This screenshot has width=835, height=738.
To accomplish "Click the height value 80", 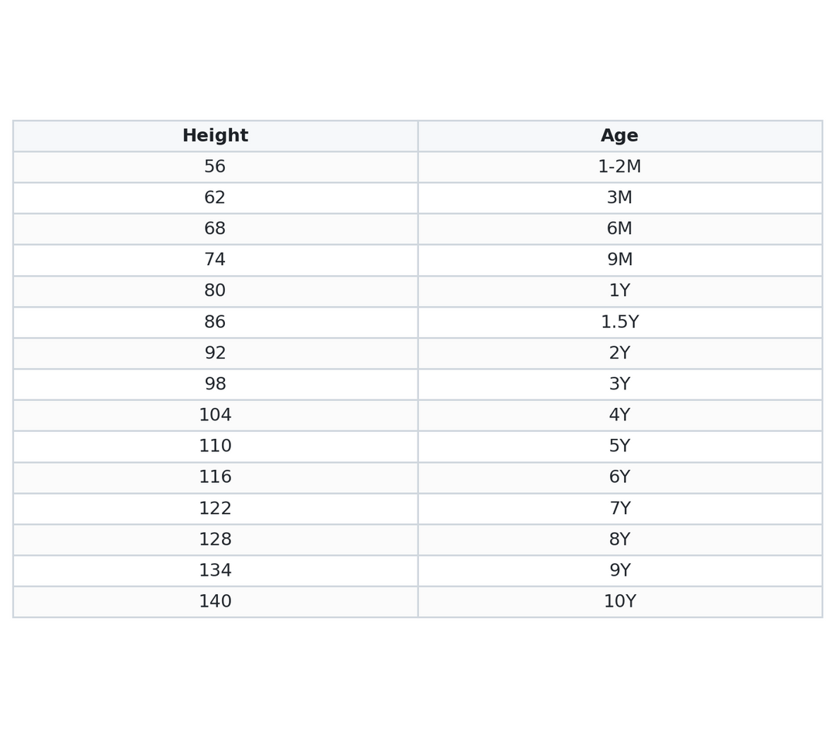I will click(215, 291).
